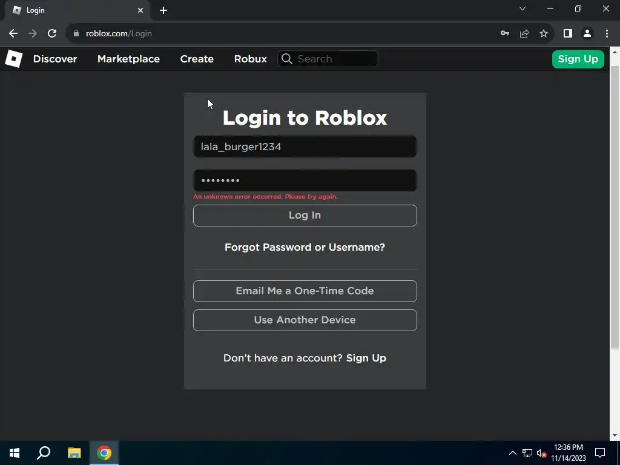This screenshot has height=465, width=620.
Task: Minimize the Chrome window
Action: pyautogui.click(x=550, y=8)
